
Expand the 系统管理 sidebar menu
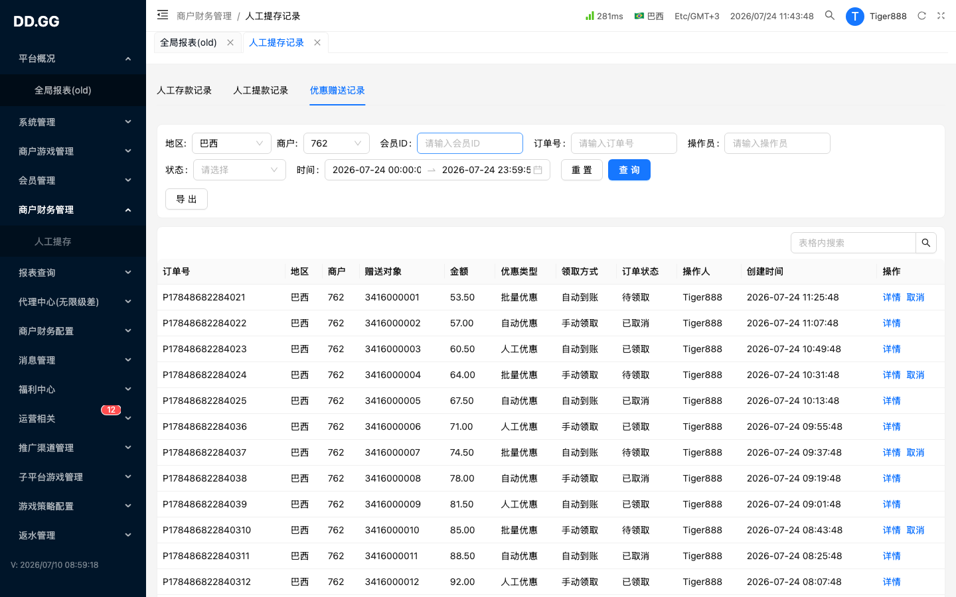73,122
